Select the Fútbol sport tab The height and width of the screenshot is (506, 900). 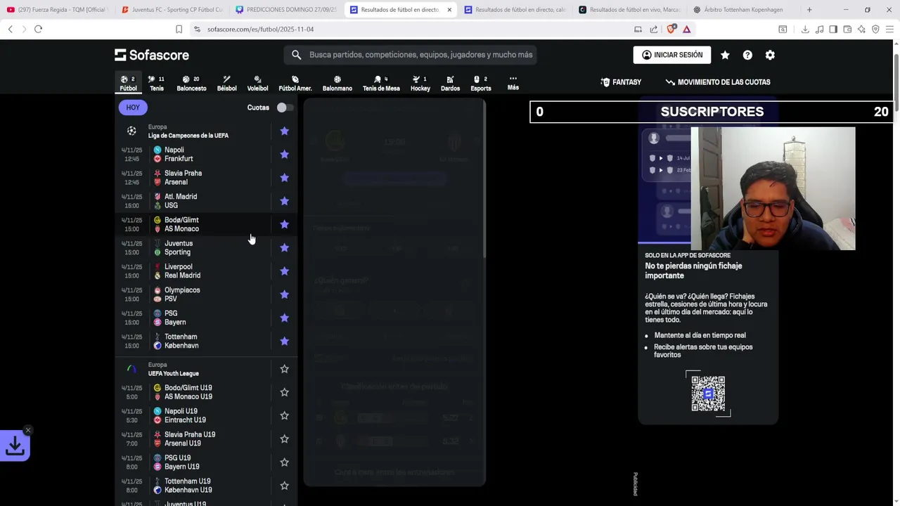tap(128, 83)
